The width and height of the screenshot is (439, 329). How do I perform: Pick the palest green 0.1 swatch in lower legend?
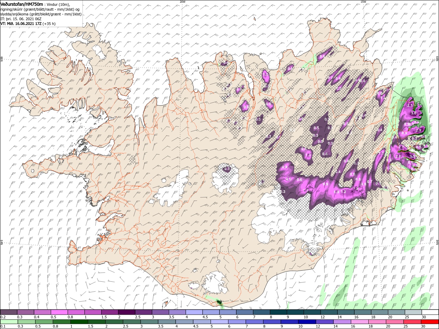[9, 322]
